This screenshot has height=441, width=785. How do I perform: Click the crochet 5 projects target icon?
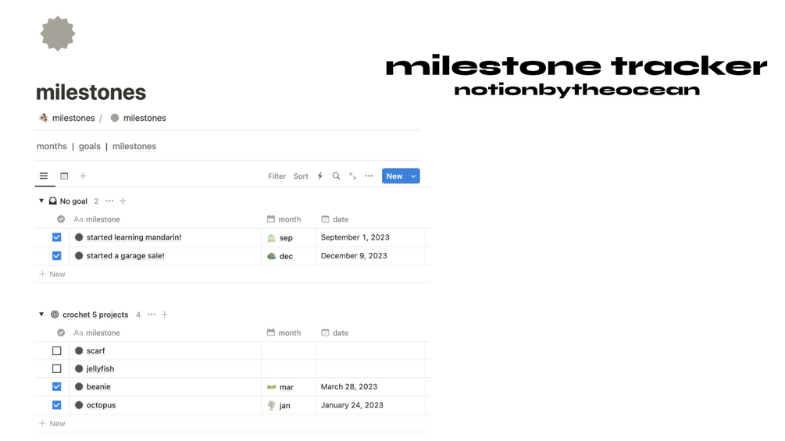pos(55,315)
